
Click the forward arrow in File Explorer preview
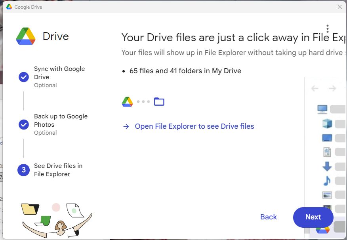click(x=332, y=88)
